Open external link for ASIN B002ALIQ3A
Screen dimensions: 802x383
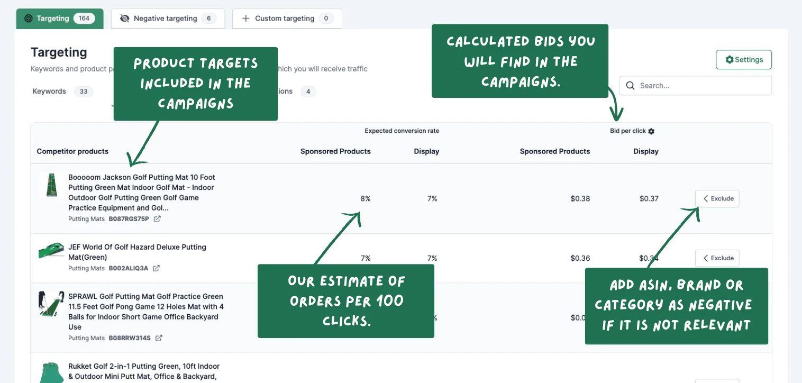pos(156,268)
